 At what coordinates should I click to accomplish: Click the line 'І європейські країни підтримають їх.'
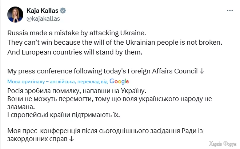pos(63,115)
